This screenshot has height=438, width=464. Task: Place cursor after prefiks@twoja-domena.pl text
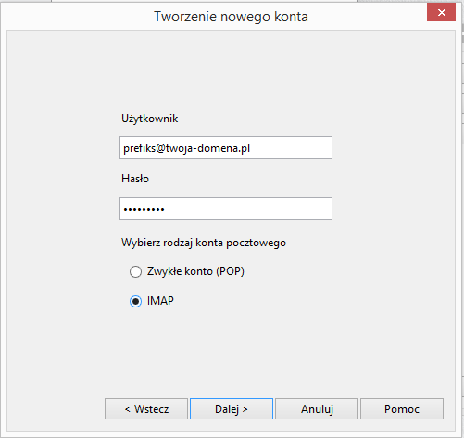coord(252,148)
